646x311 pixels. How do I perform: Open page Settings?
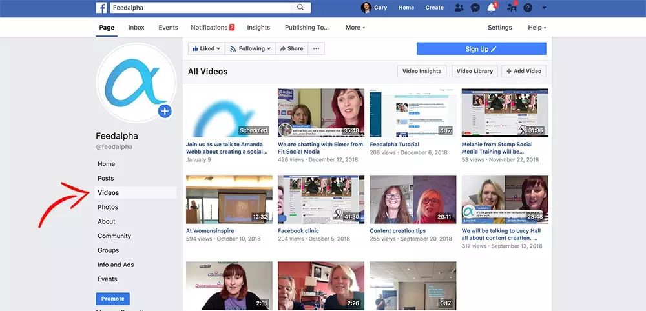(499, 28)
